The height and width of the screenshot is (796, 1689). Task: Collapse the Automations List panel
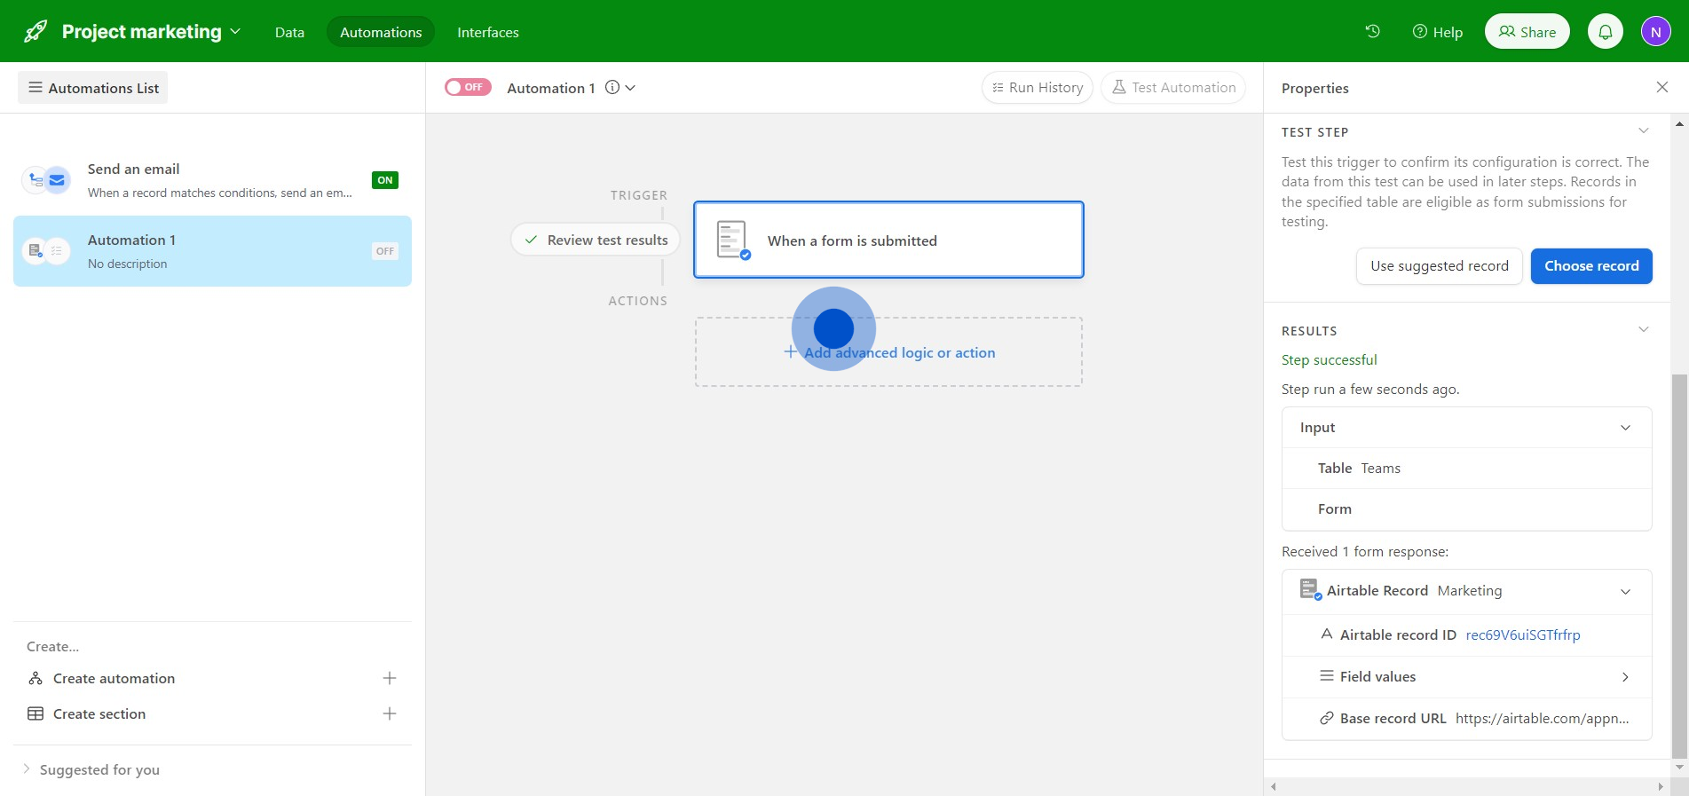(93, 88)
